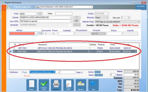Click the Descuento input field
This screenshot has height=92, width=148.
pos(48,33)
